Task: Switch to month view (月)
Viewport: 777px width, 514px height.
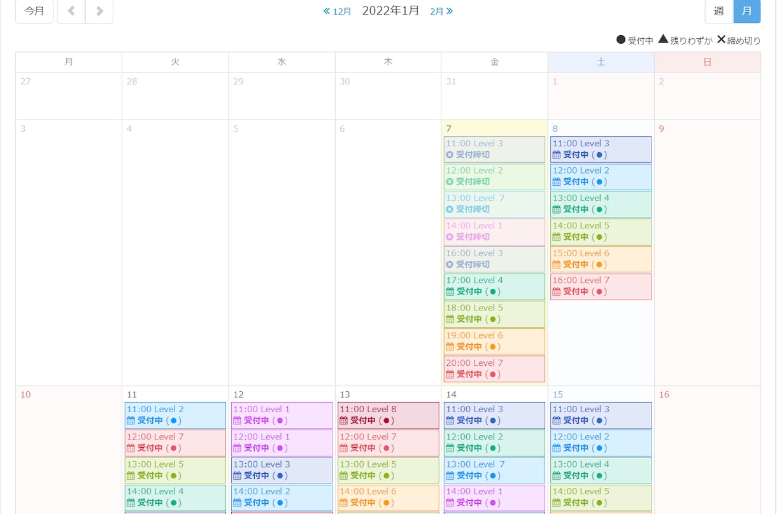Action: (x=747, y=11)
